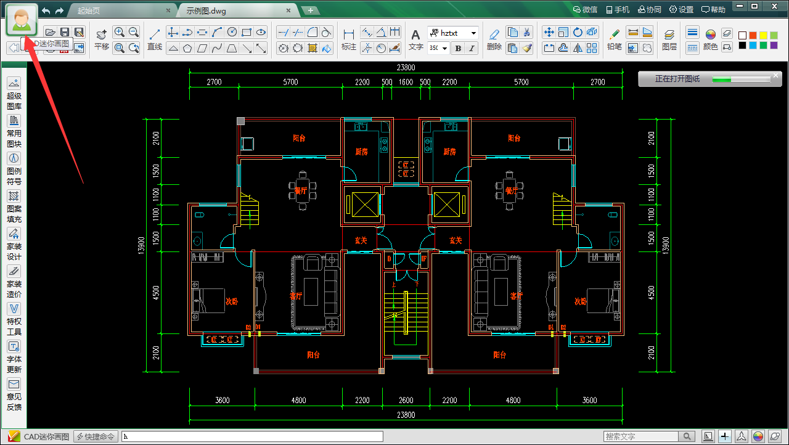789x445 pixels.
Task: Toggle italic text formatting
Action: tap(472, 48)
